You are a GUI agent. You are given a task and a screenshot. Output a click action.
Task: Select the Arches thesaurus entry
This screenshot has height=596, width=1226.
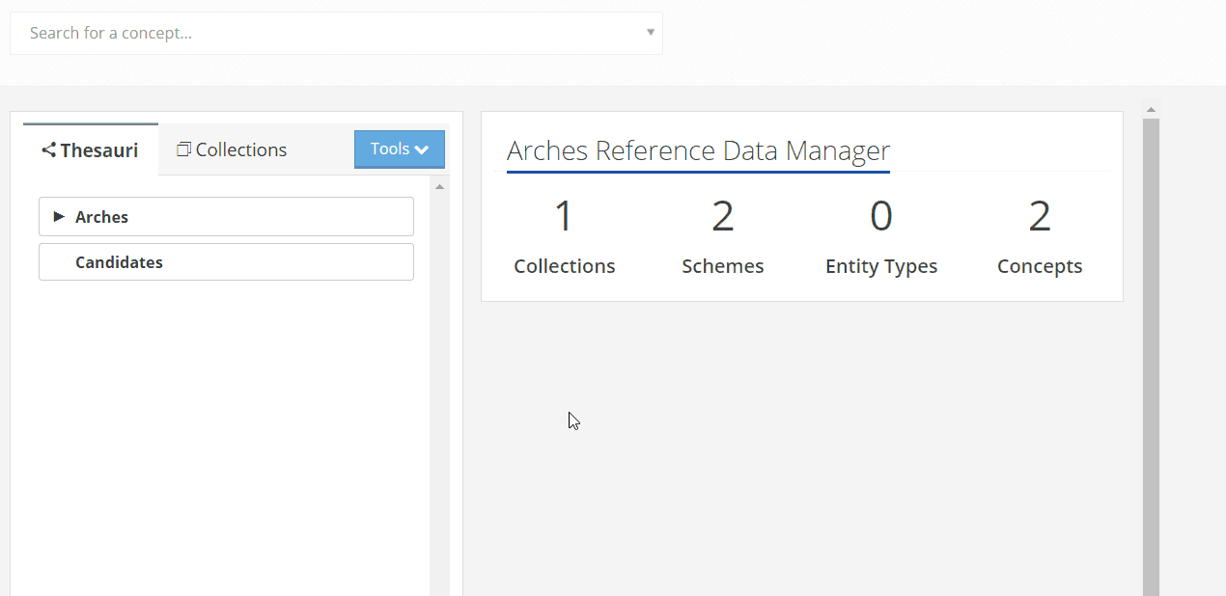click(102, 217)
